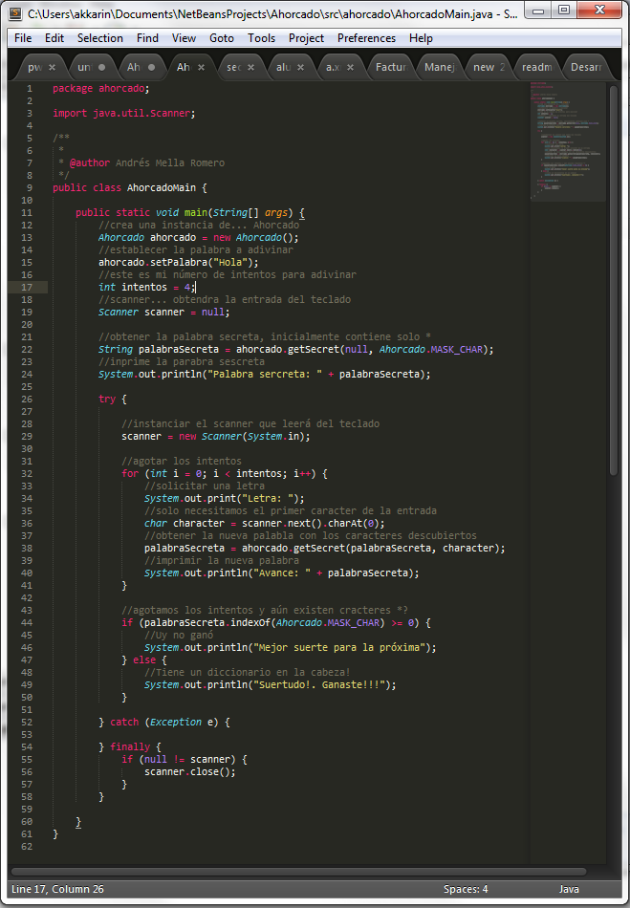The height and width of the screenshot is (908, 630).
Task: Click the vertical scrollbar thumb
Action: [x=614, y=281]
